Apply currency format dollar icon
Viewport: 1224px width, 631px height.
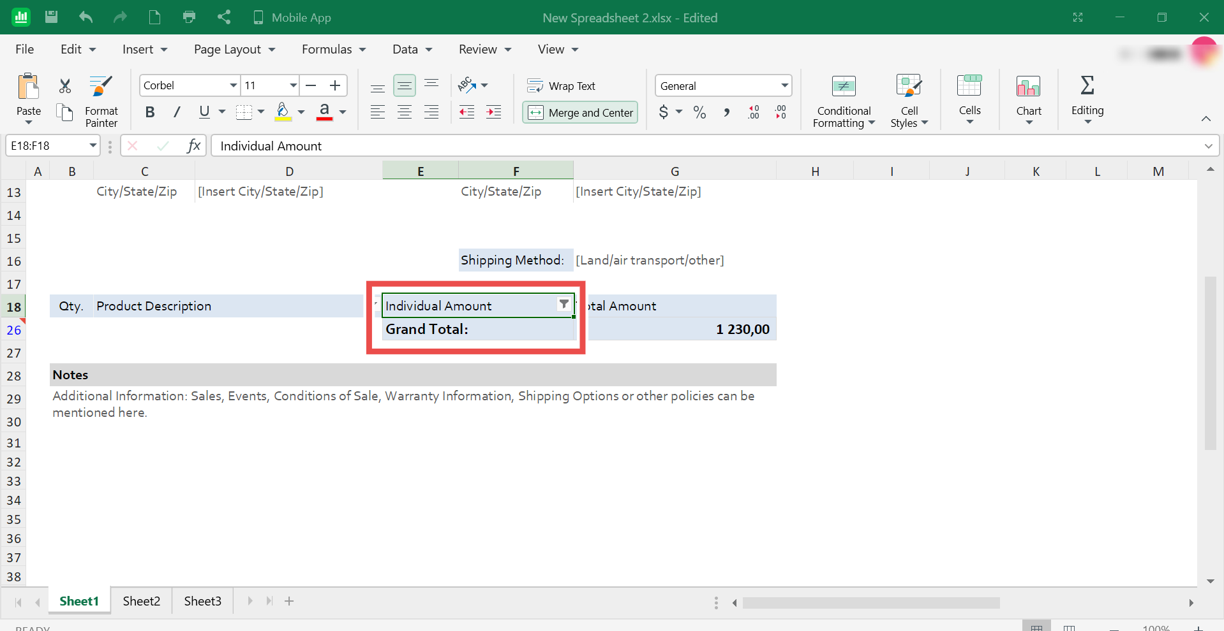coord(664,112)
